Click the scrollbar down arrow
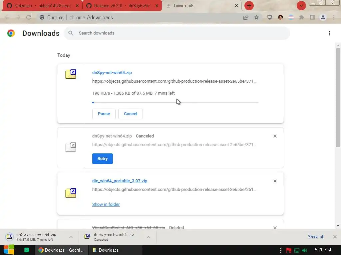The height and width of the screenshot is (255, 341). [338, 226]
